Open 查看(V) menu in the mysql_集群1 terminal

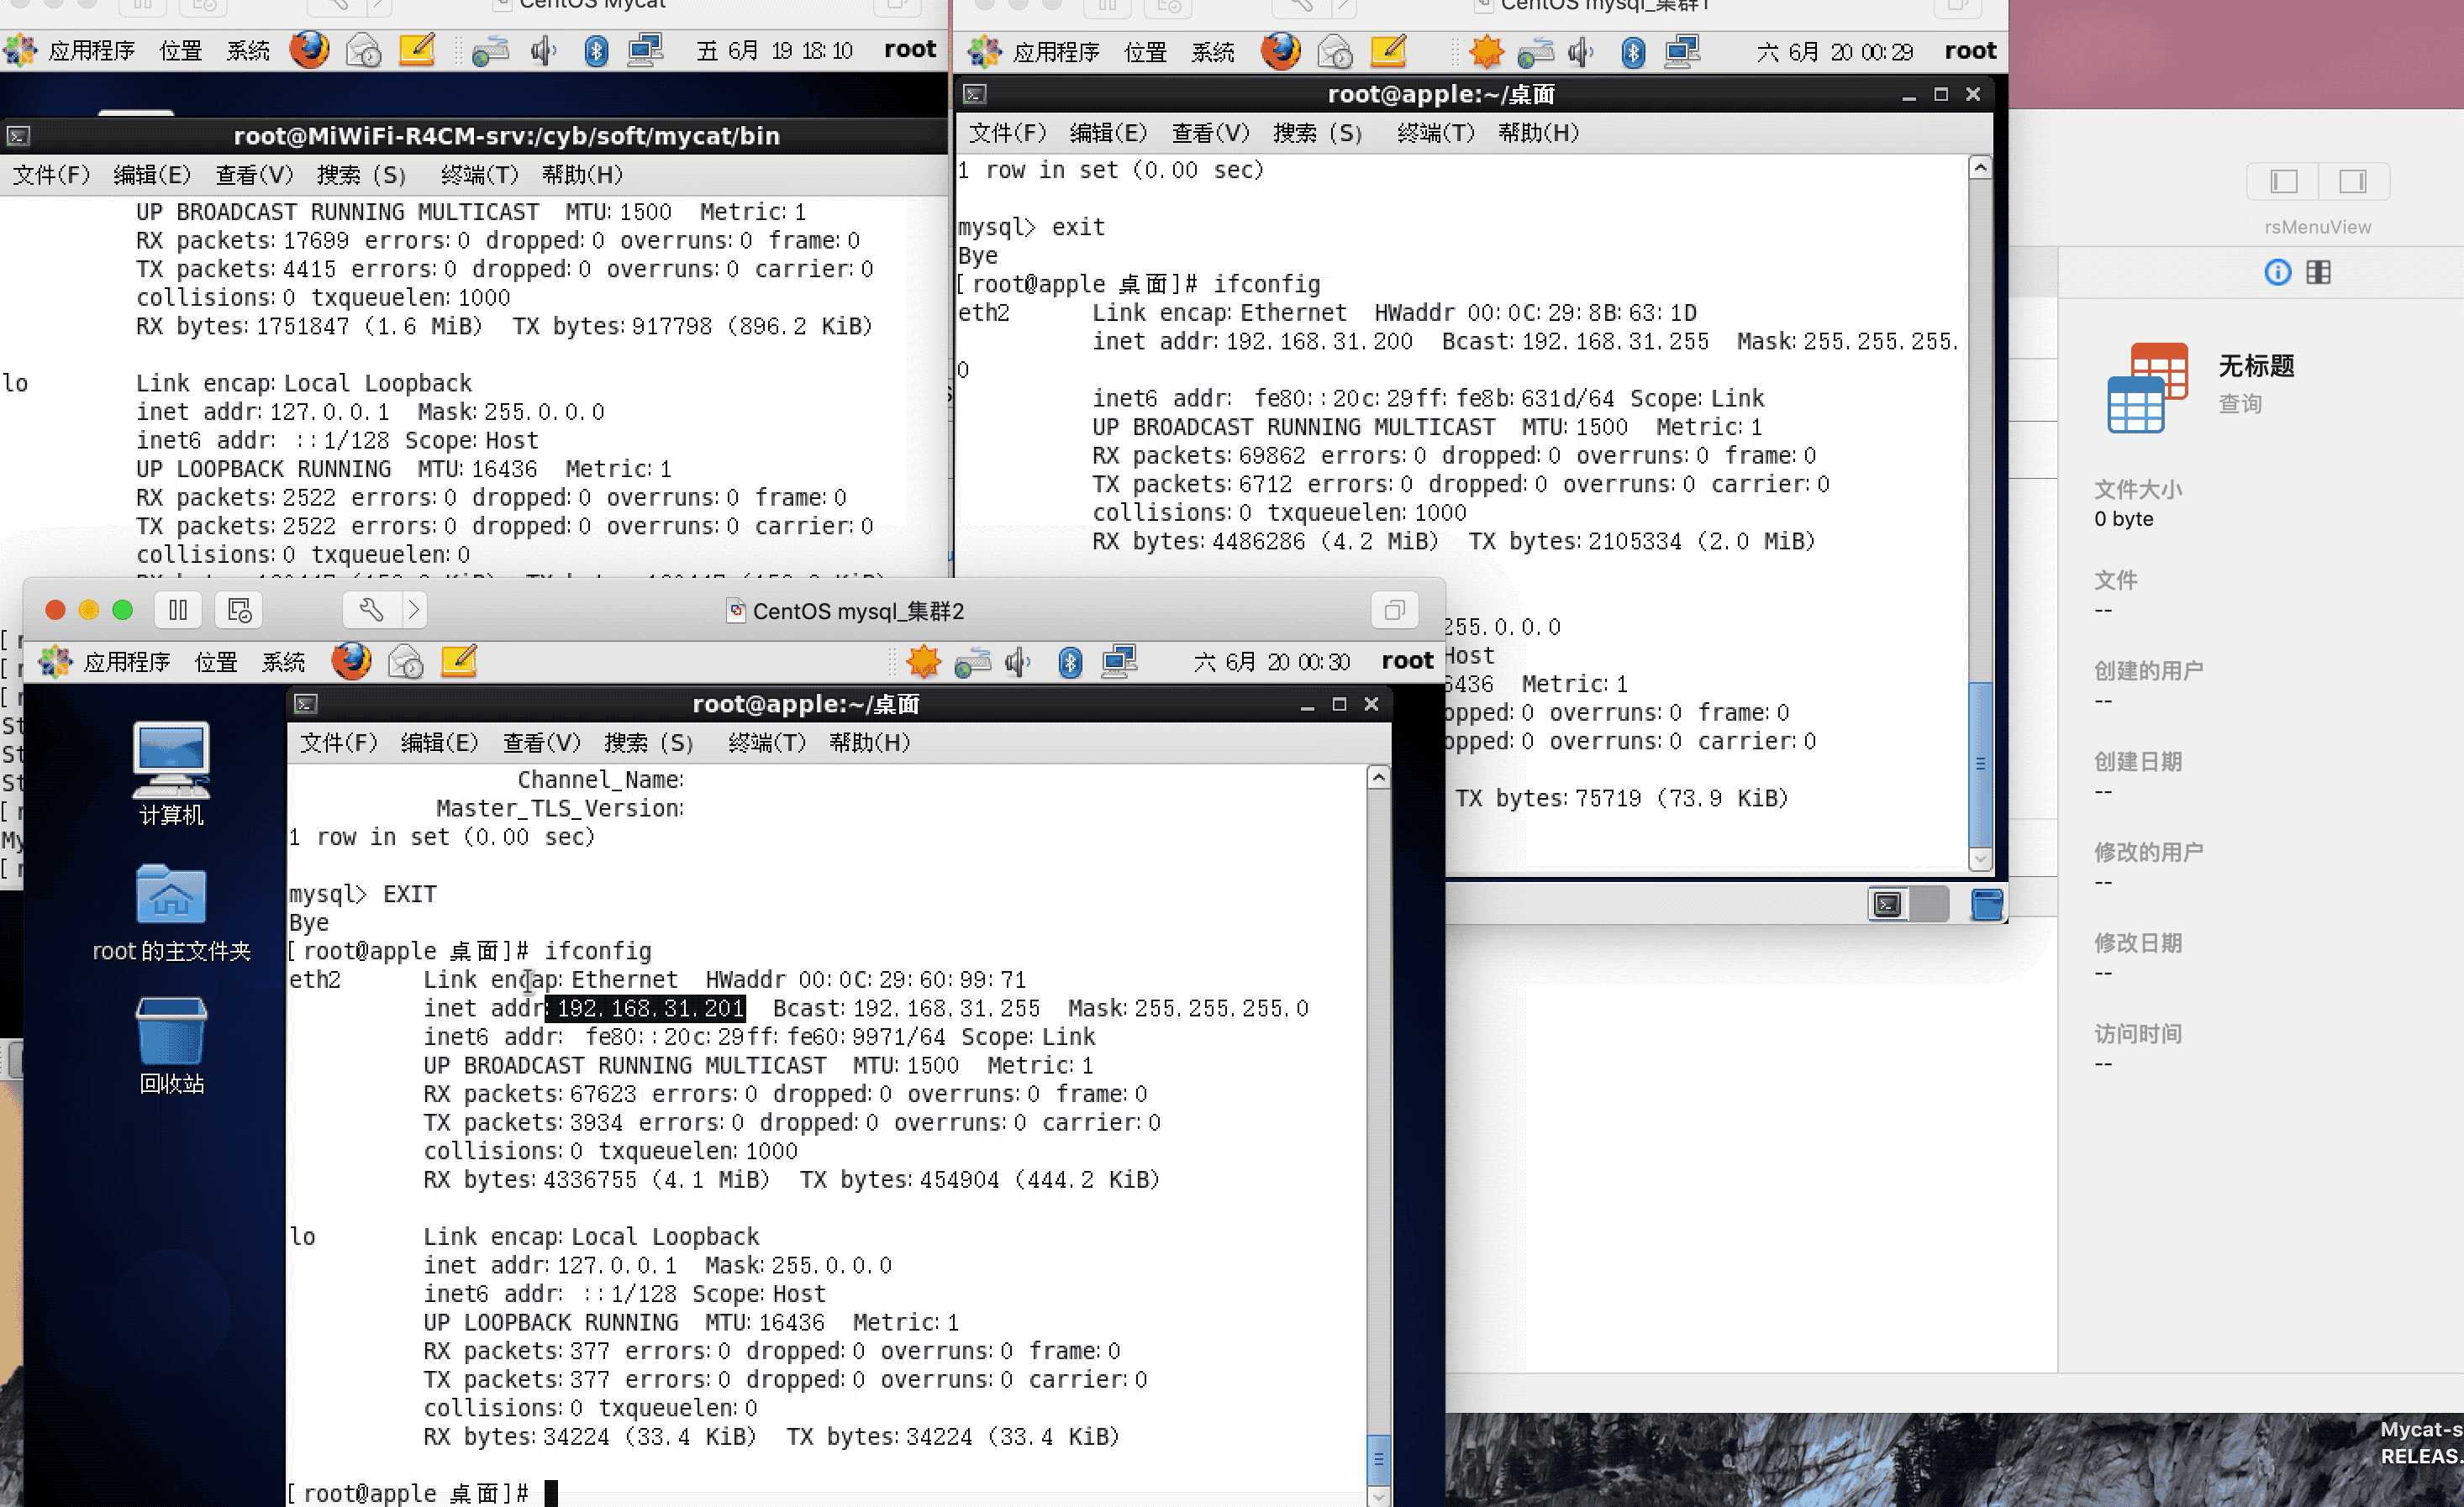tap(1211, 133)
